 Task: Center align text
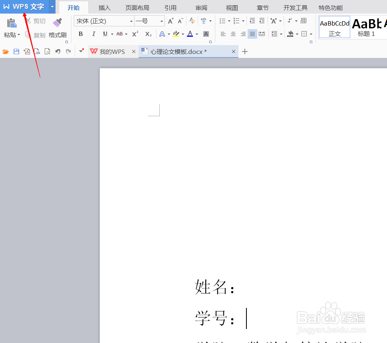click(233, 34)
